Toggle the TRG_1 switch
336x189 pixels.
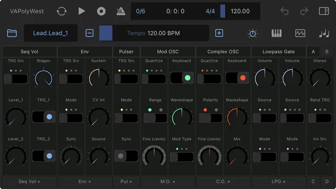44,117
